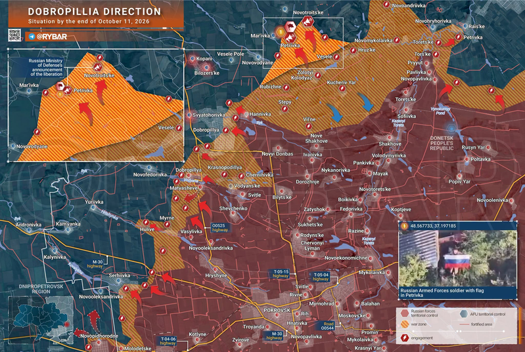The image size is (525, 352).
Task: Click the 'Nove Shakhove' town label
Action: coord(317,138)
